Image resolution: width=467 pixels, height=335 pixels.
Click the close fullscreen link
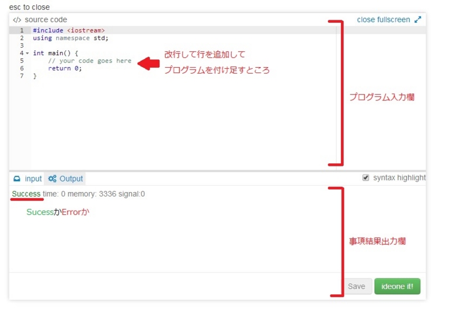coord(384,20)
